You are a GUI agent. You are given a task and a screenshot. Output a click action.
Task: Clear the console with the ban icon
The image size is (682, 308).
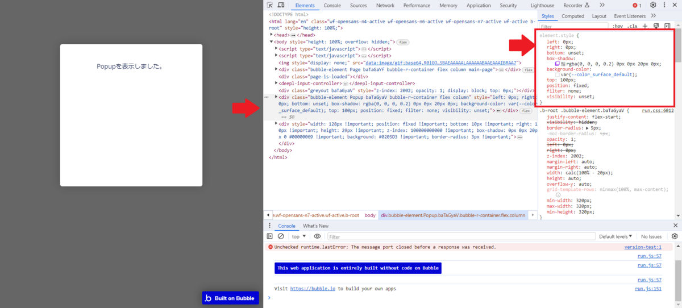281,236
